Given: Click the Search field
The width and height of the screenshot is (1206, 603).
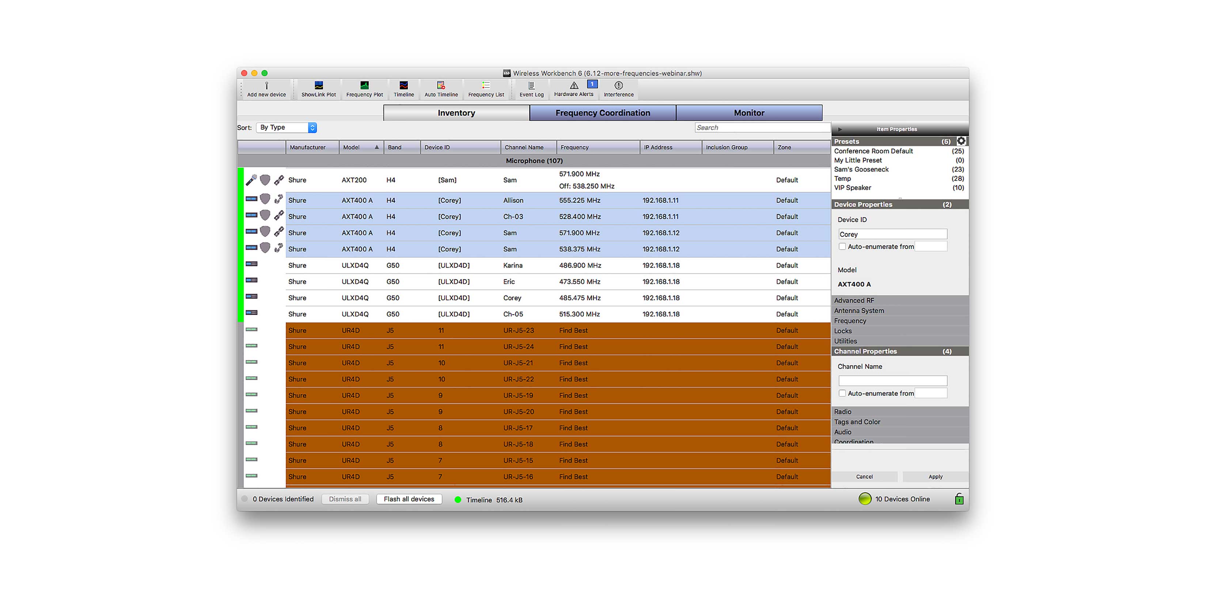Looking at the screenshot, I should pyautogui.click(x=762, y=127).
